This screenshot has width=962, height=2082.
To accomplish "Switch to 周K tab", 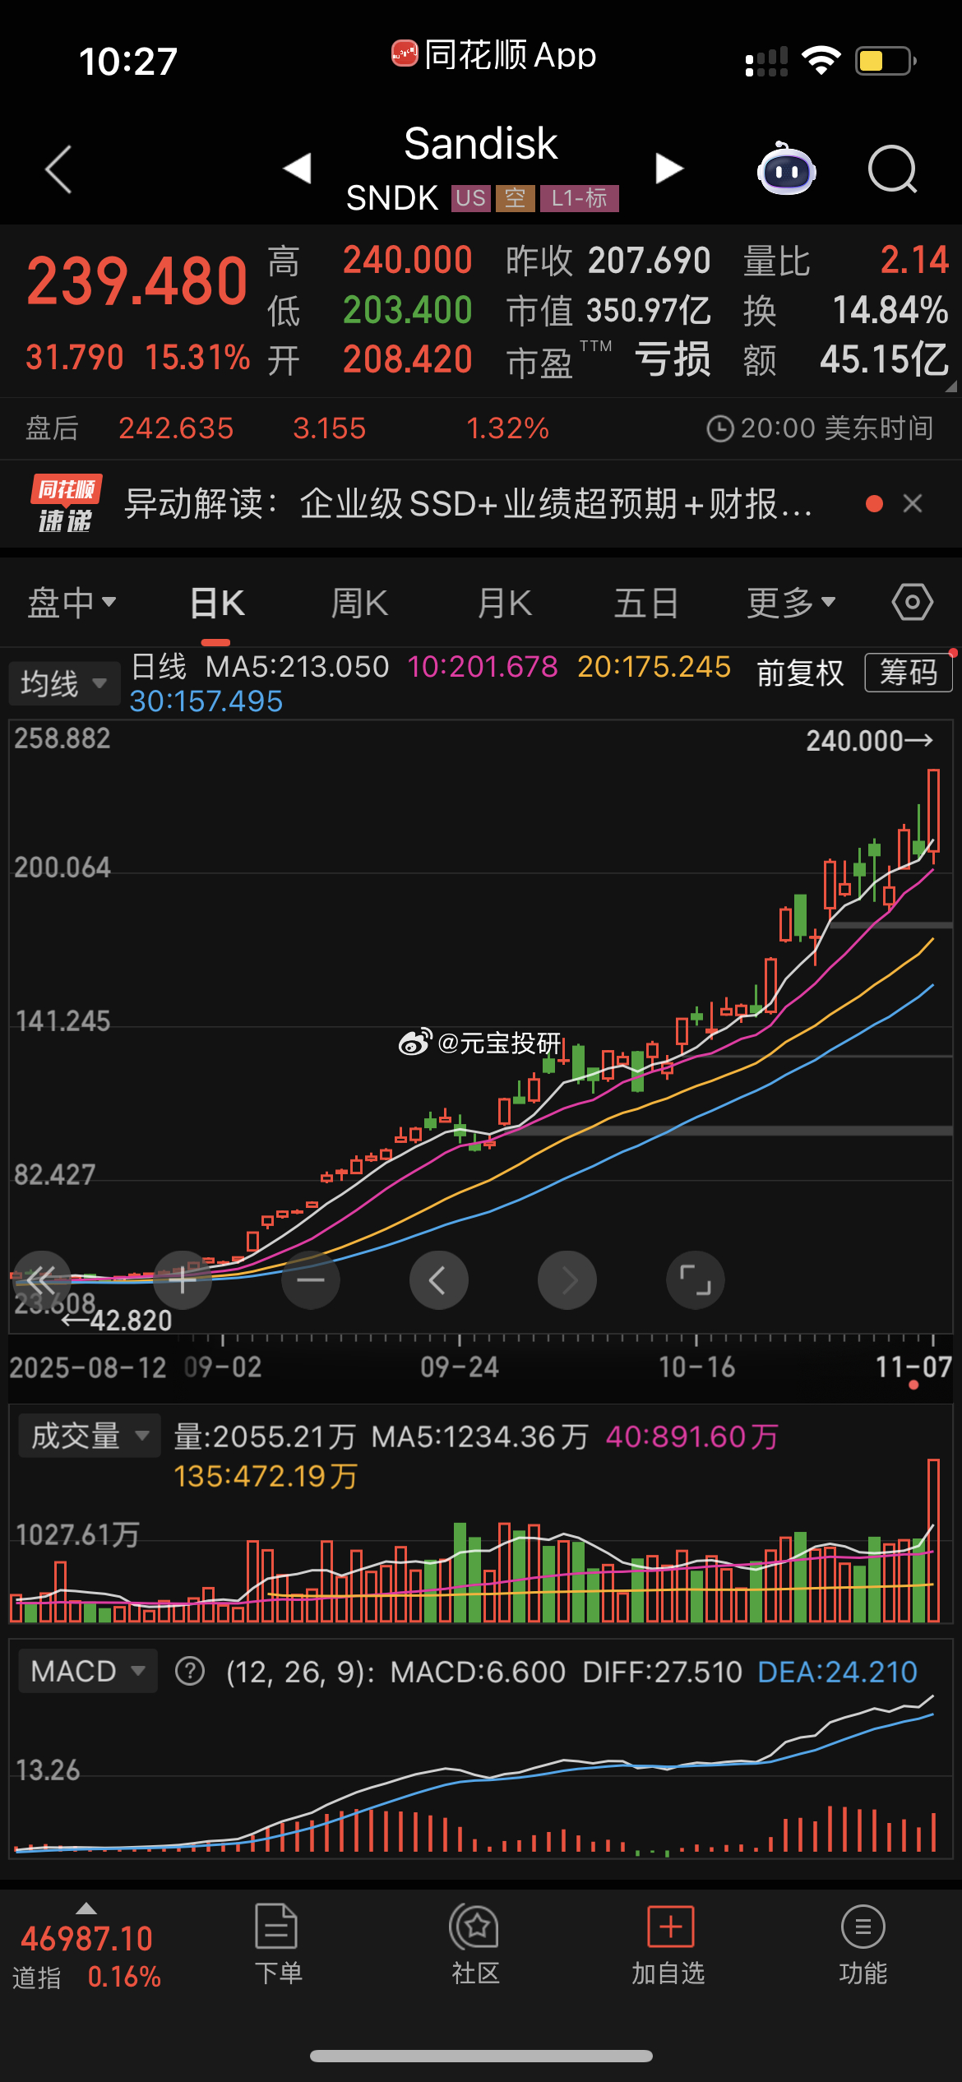I will pos(359,603).
